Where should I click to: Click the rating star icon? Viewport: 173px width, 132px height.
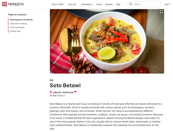pos(51,96)
